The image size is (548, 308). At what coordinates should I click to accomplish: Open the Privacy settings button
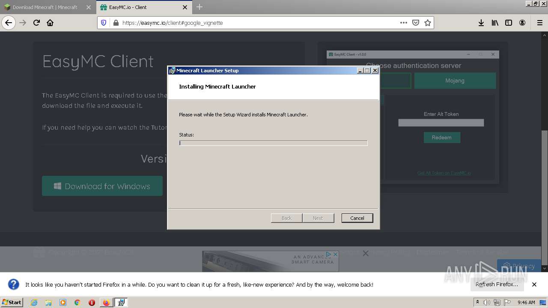click(518, 266)
